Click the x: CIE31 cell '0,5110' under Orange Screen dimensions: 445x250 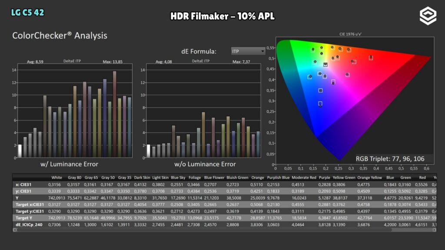click(256, 184)
